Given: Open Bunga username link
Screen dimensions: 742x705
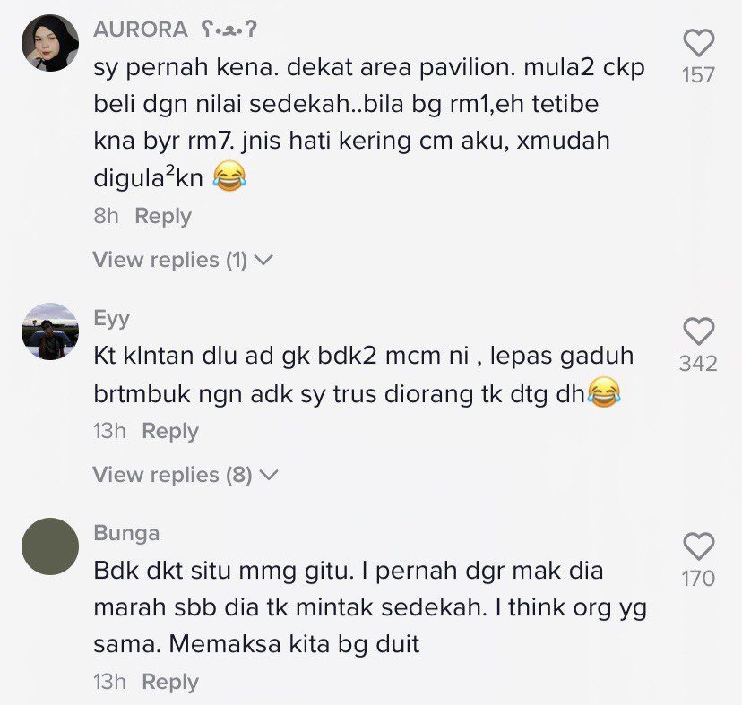Looking at the screenshot, I should (x=126, y=533).
